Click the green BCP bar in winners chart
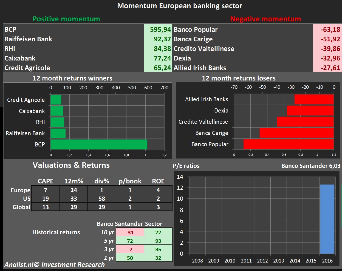 99,145
